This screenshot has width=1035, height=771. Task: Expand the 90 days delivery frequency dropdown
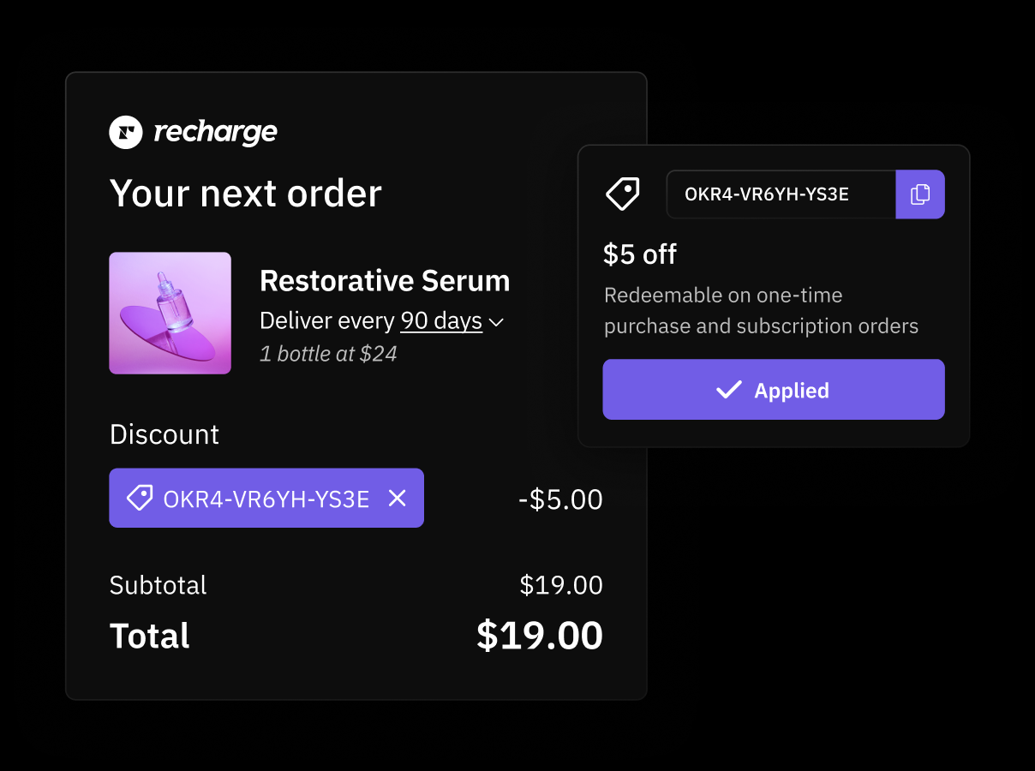[496, 323]
